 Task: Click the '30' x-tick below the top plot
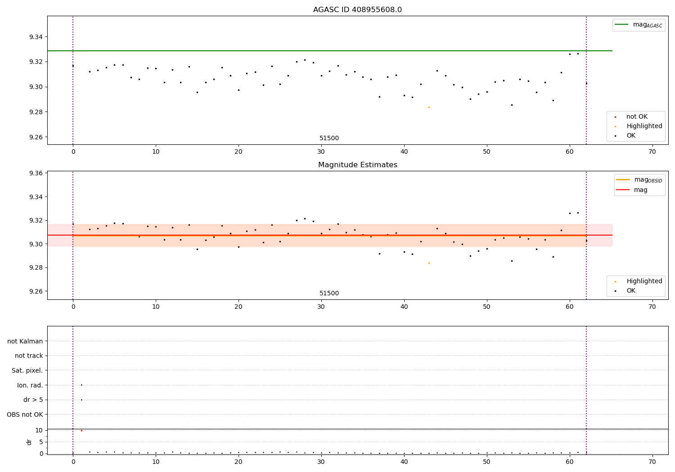pos(321,152)
